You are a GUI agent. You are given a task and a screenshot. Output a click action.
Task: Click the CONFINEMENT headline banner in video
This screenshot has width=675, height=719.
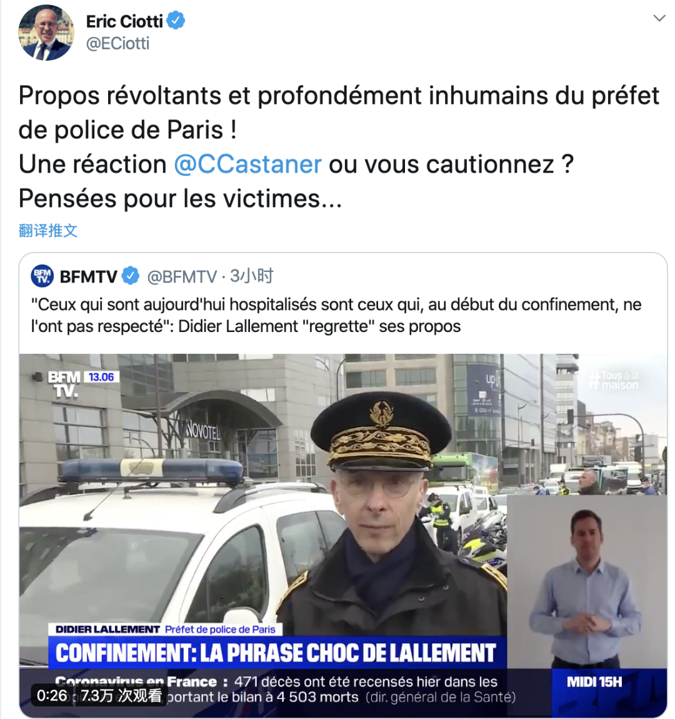277,653
